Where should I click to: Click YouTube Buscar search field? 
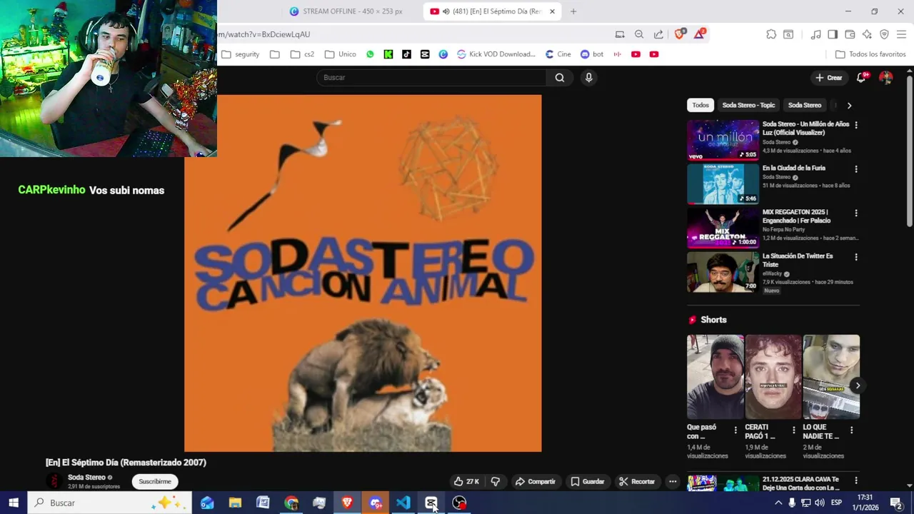coord(431,78)
